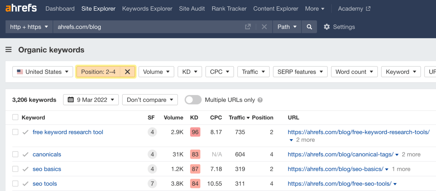
Task: Click the Ahrefs logo
Action: coord(21,8)
